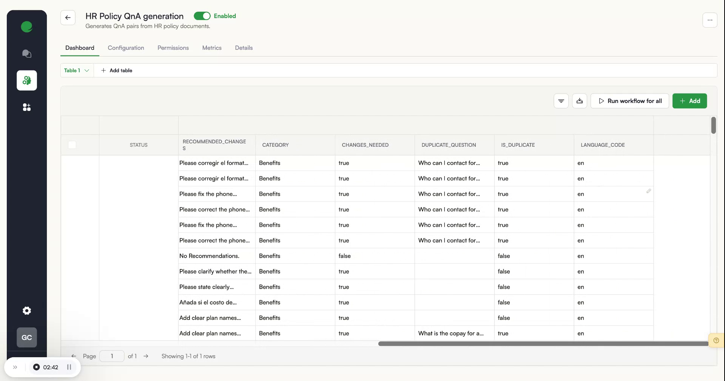Image resolution: width=725 pixels, height=381 pixels.
Task: Expand the GC account avatar menu
Action: coord(26,338)
